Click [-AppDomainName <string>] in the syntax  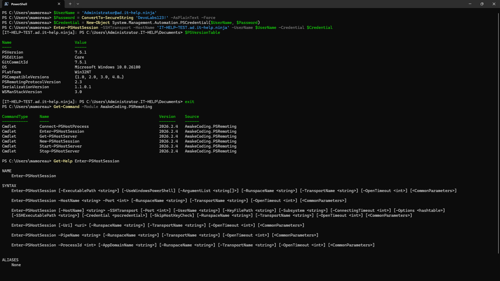[127, 245]
